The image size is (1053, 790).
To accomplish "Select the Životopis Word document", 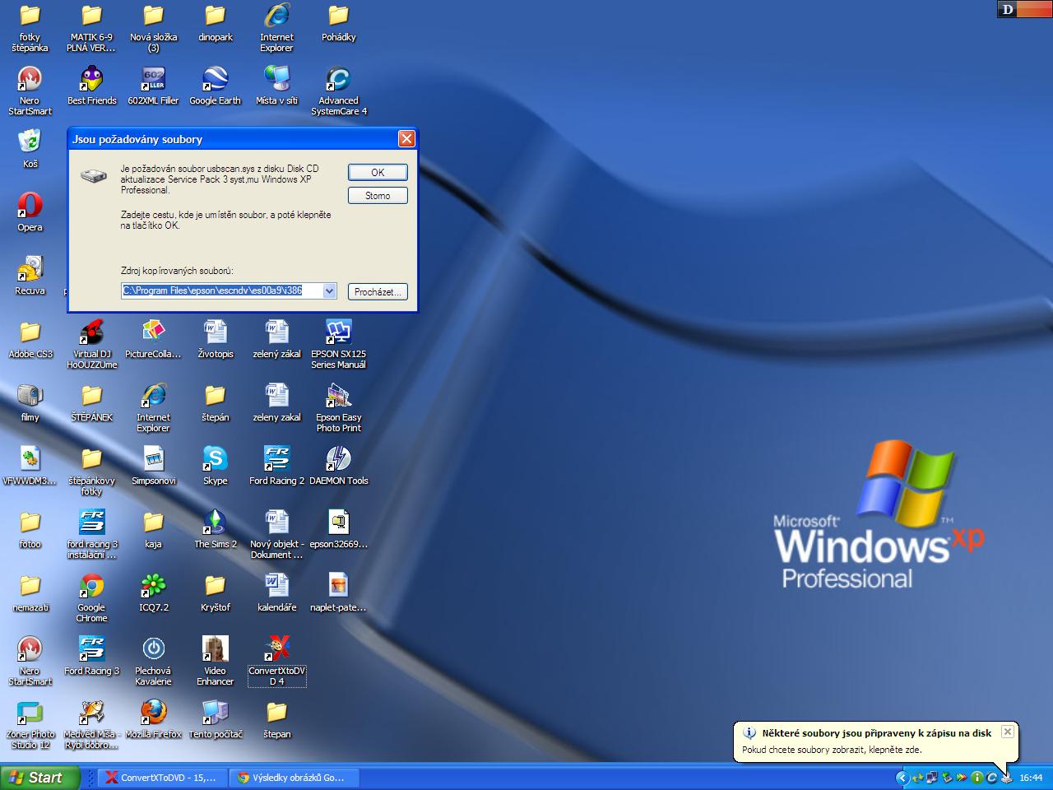I will pyautogui.click(x=216, y=339).
